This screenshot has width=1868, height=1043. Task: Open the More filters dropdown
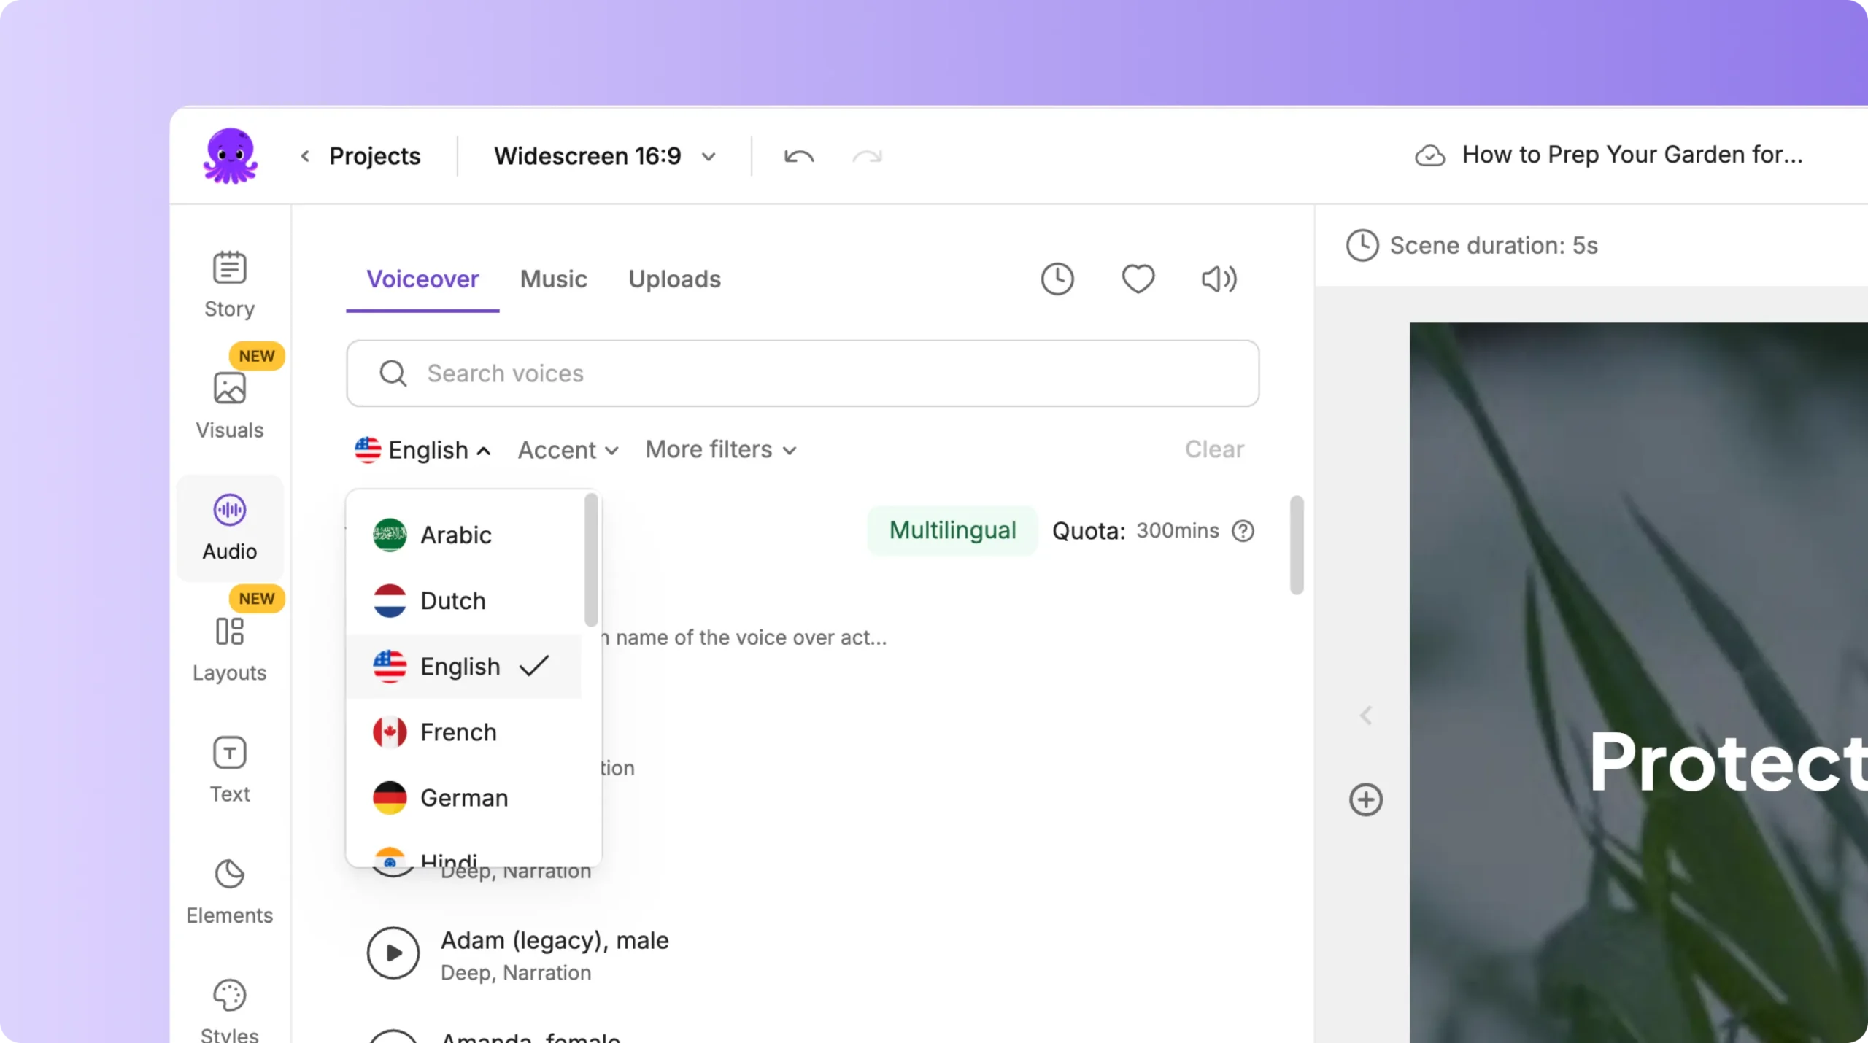click(720, 449)
